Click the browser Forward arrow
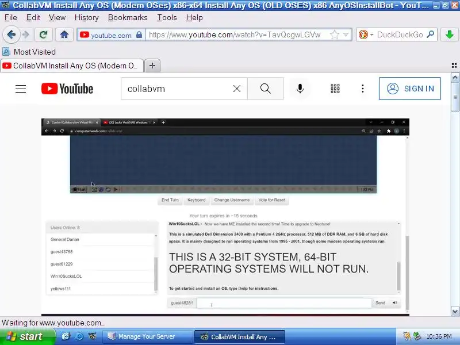 (x=26, y=35)
